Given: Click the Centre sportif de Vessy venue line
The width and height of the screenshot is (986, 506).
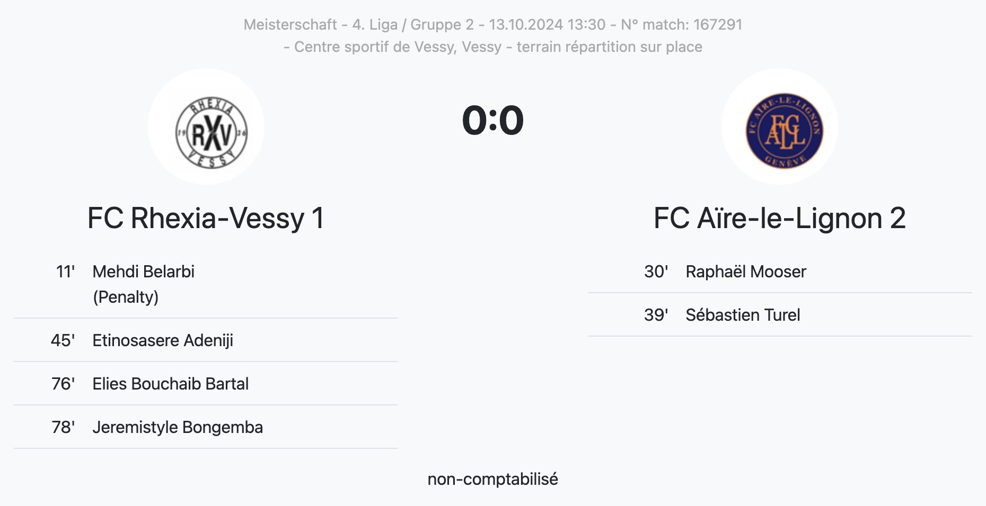Looking at the screenshot, I should pos(492,47).
